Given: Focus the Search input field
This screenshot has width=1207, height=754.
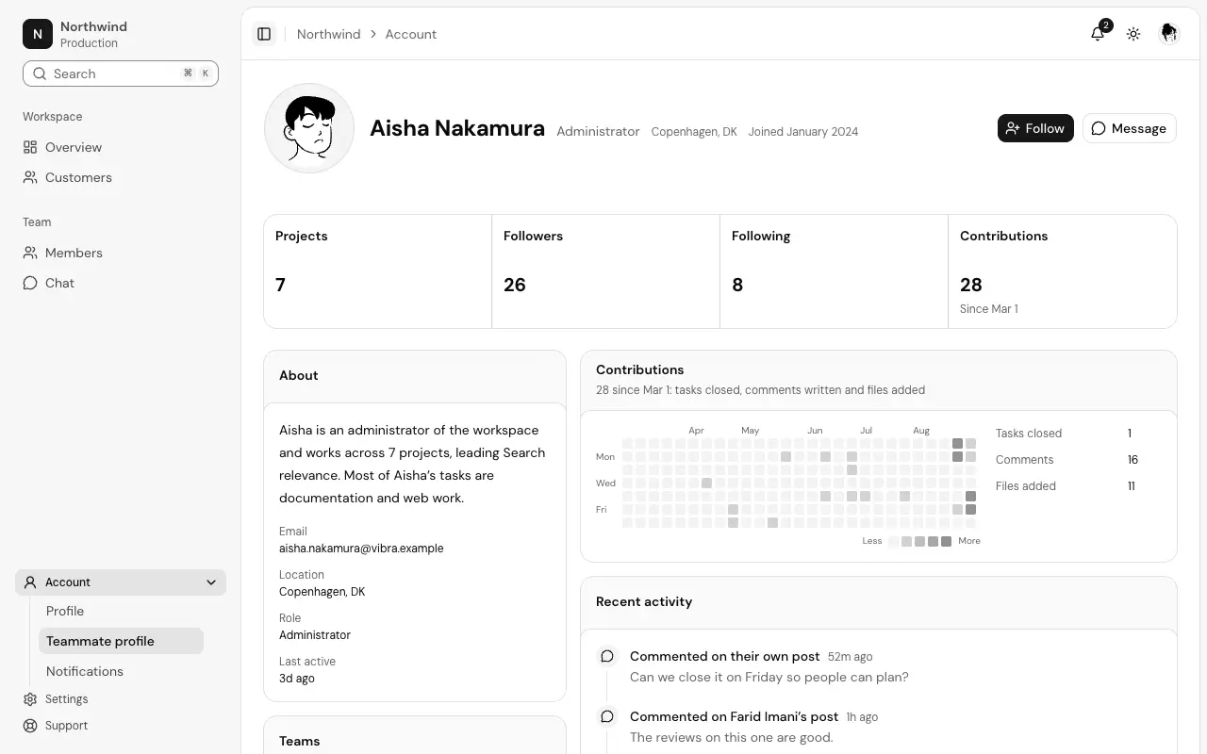Looking at the screenshot, I should coord(121,74).
